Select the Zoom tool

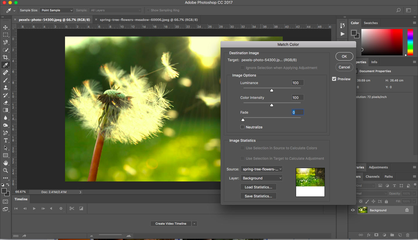coord(5,170)
